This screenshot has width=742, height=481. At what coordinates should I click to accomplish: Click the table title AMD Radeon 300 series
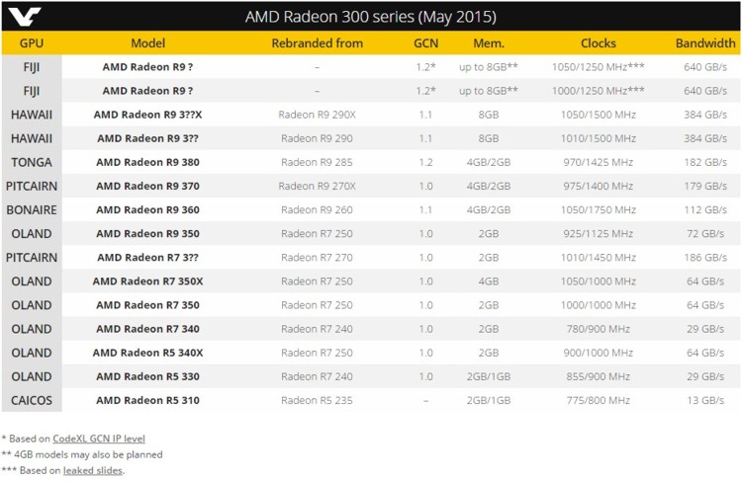click(371, 17)
